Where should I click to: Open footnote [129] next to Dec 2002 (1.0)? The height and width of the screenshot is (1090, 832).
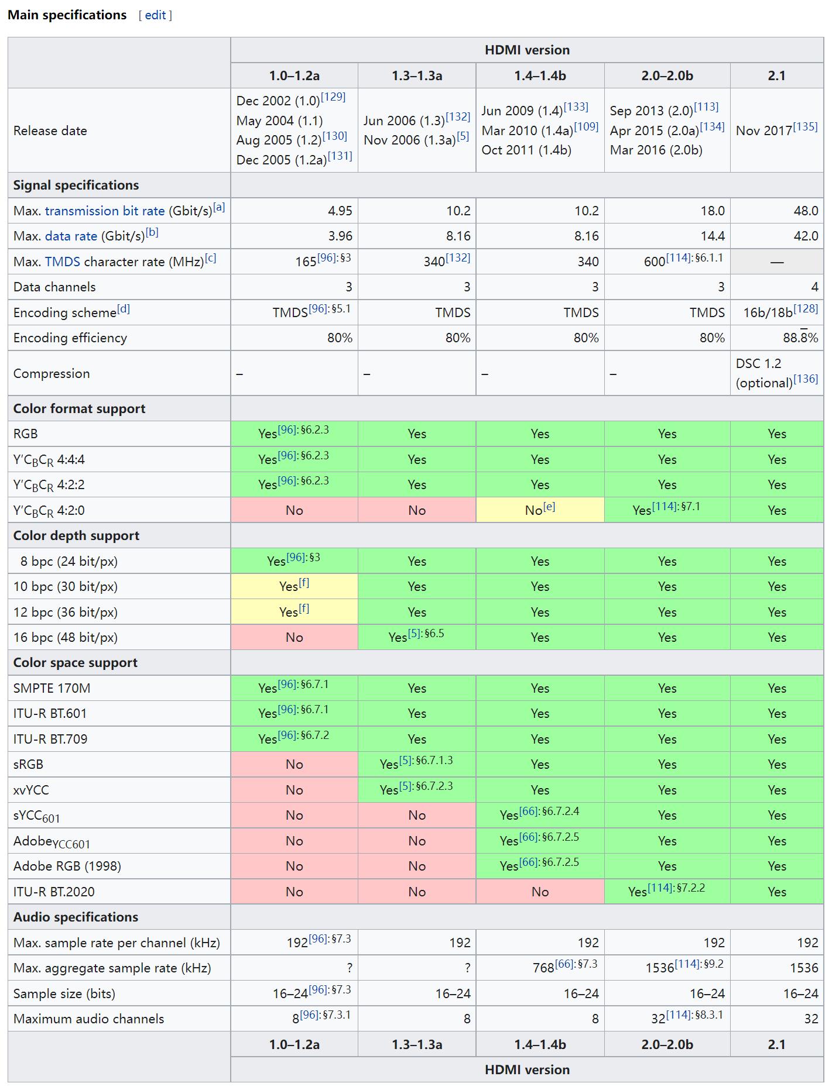pos(333,97)
